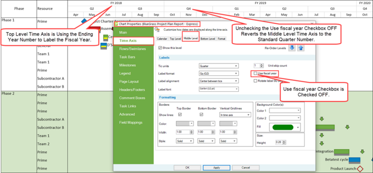Adjust the Top Border Width stepper
The width and height of the screenshot is (373, 173).
(x=192, y=132)
